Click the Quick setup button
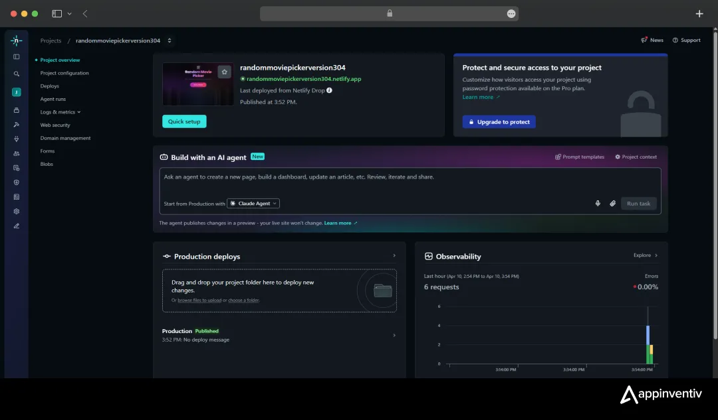Screen dimensions: 718x420 (x=184, y=121)
